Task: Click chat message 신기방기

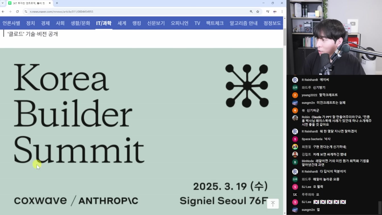Action: pyautogui.click(x=319, y=88)
